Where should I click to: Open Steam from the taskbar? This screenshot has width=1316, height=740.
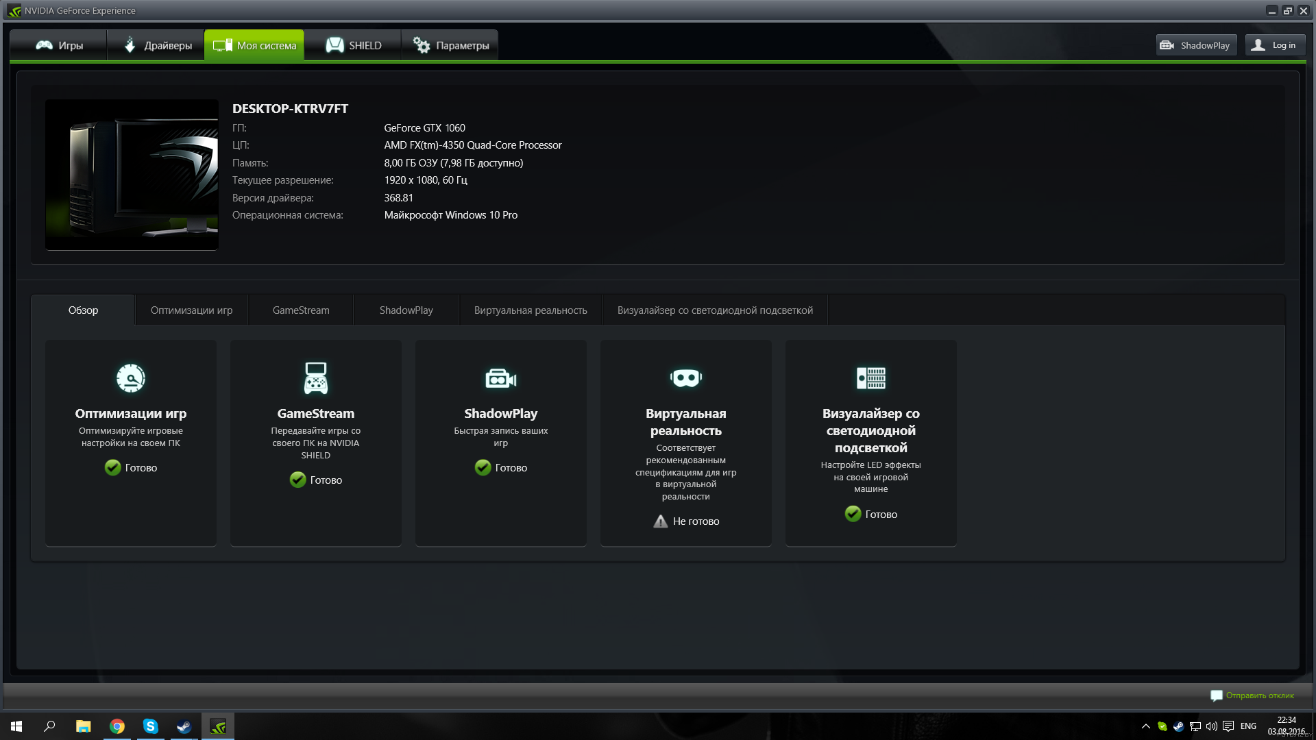point(184,726)
